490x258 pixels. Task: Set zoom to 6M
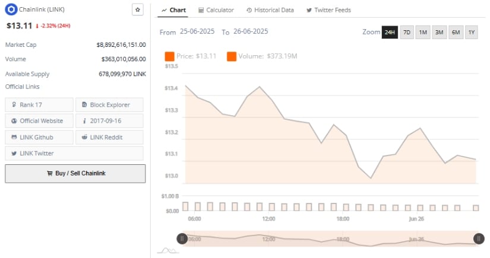click(456, 32)
